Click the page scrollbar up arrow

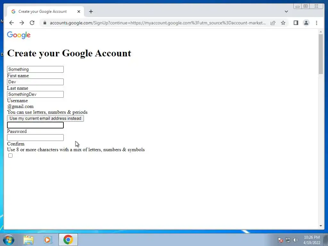[321, 32]
